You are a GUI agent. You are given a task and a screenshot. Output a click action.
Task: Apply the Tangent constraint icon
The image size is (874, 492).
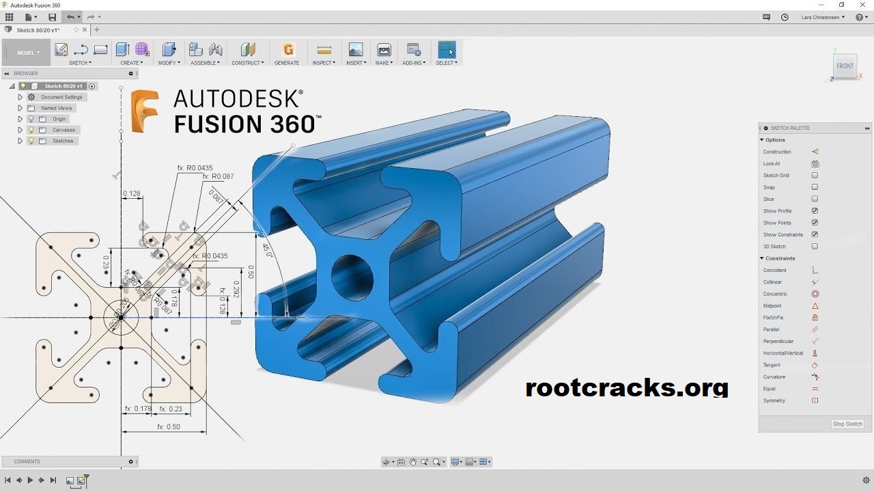[x=815, y=365]
